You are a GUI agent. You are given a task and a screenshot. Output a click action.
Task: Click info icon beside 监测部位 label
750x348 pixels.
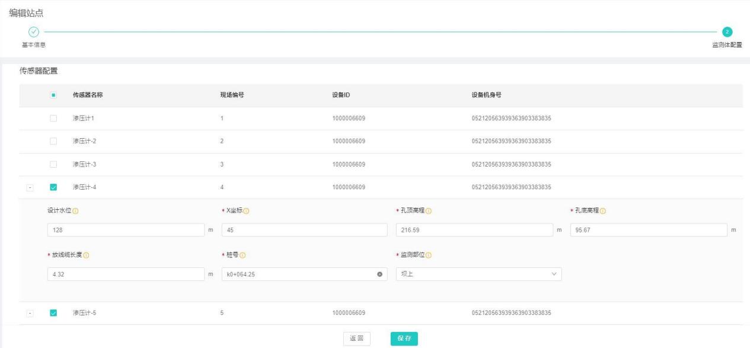pyautogui.click(x=428, y=256)
